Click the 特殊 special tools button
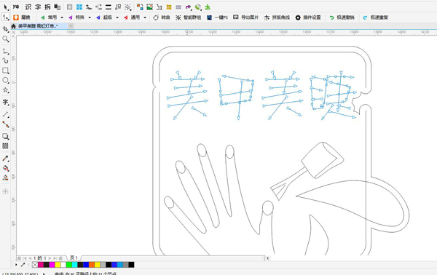437x275 pixels. (x=76, y=17)
